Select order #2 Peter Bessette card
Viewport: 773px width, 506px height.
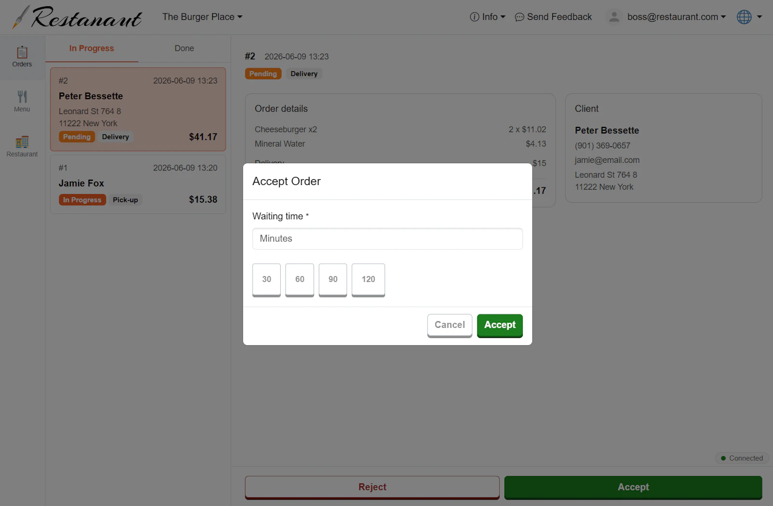click(138, 109)
